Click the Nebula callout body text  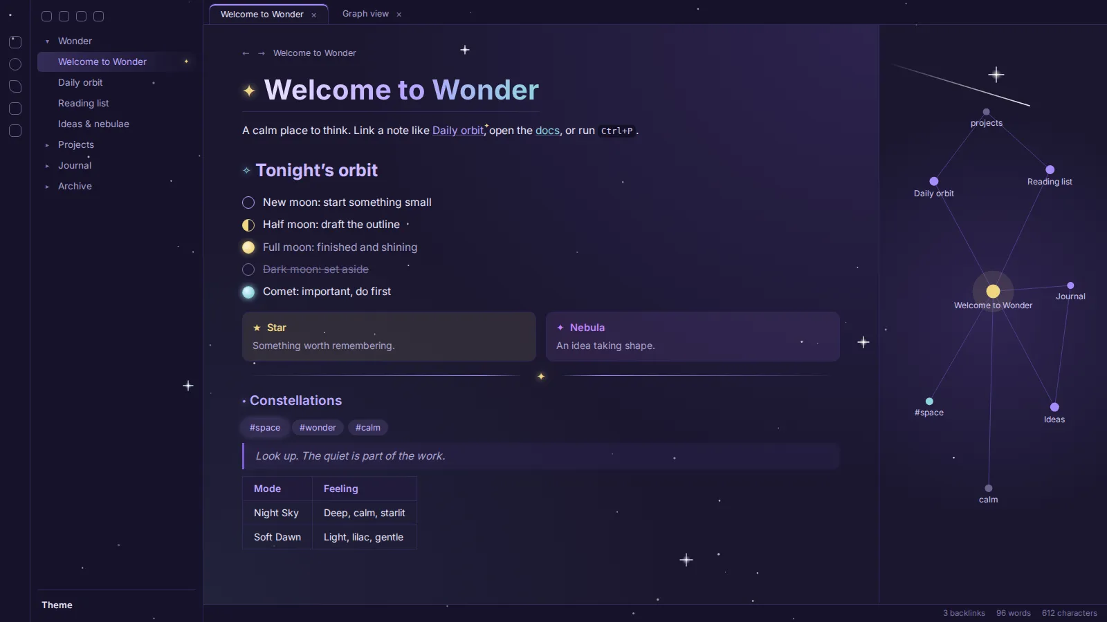[x=605, y=346]
